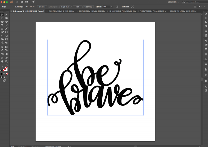
Task: Activate the Type tool
Action: tap(2, 25)
